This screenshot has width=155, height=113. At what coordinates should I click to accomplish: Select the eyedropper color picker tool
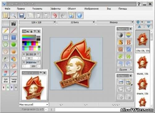point(14,73)
